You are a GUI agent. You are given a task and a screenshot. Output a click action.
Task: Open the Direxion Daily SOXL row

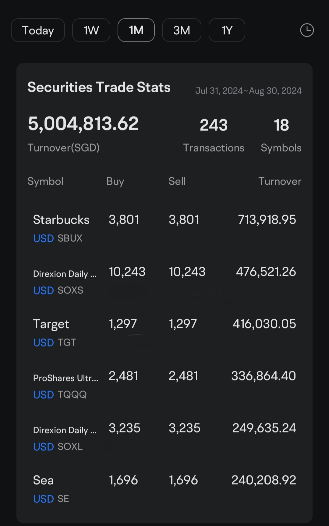point(164,437)
